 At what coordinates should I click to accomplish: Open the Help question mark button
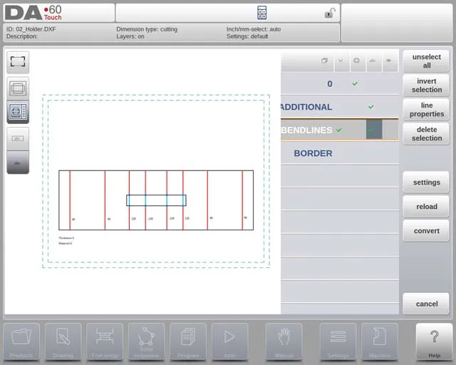pyautogui.click(x=434, y=341)
